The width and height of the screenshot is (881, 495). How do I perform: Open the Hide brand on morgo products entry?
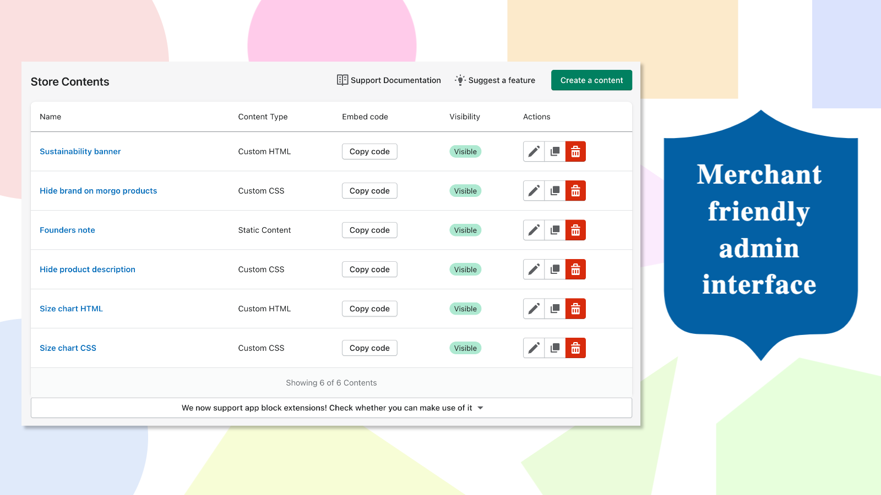coord(98,190)
